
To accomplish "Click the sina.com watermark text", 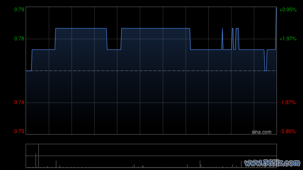I will tap(261, 132).
